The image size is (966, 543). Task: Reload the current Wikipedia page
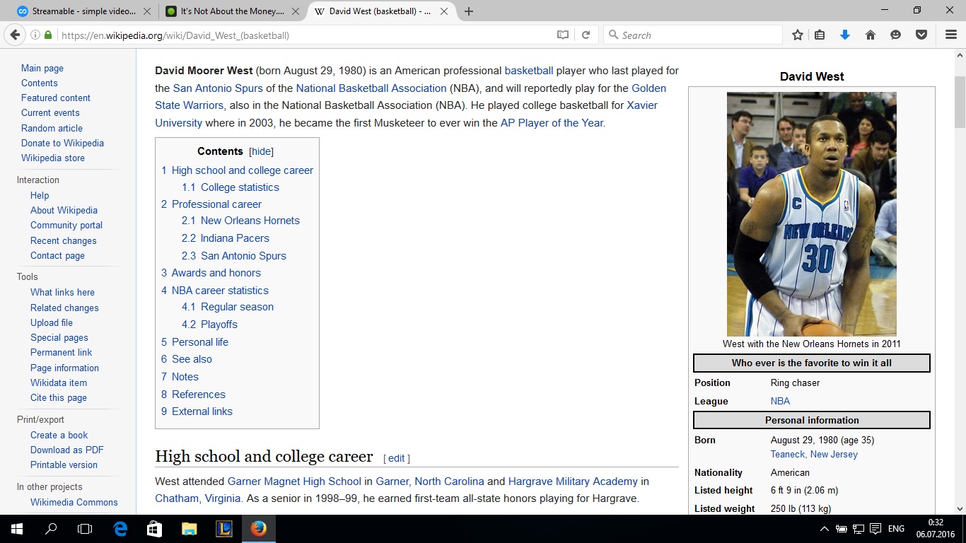pos(586,35)
